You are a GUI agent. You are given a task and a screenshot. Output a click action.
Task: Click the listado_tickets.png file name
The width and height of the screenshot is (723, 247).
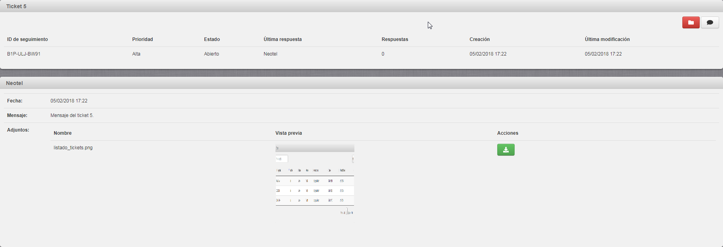point(73,148)
